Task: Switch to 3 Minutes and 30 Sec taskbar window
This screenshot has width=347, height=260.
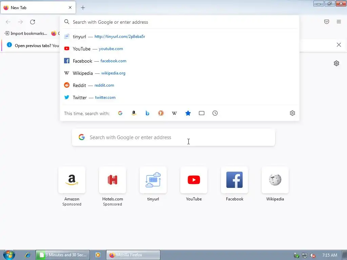Action: (63, 255)
